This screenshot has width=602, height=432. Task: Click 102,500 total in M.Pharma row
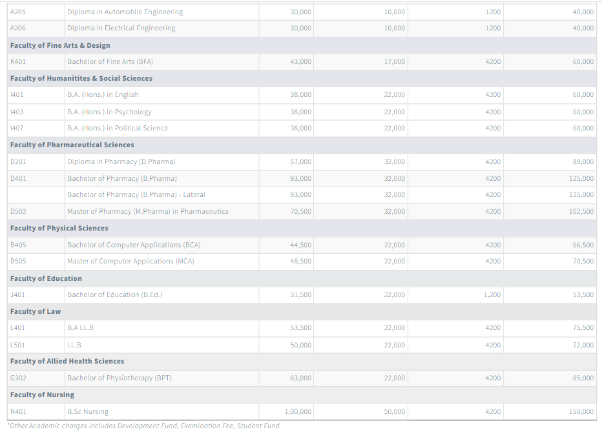click(x=581, y=211)
